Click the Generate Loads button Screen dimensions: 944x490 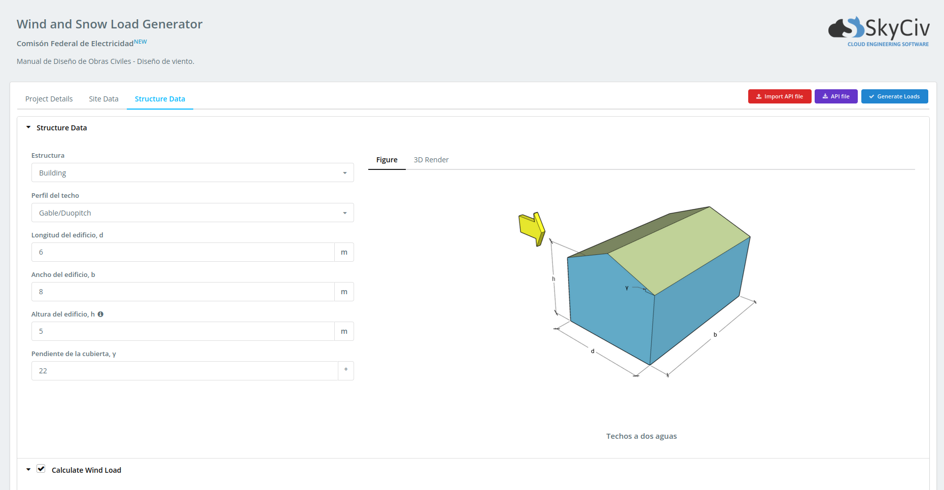pos(894,96)
